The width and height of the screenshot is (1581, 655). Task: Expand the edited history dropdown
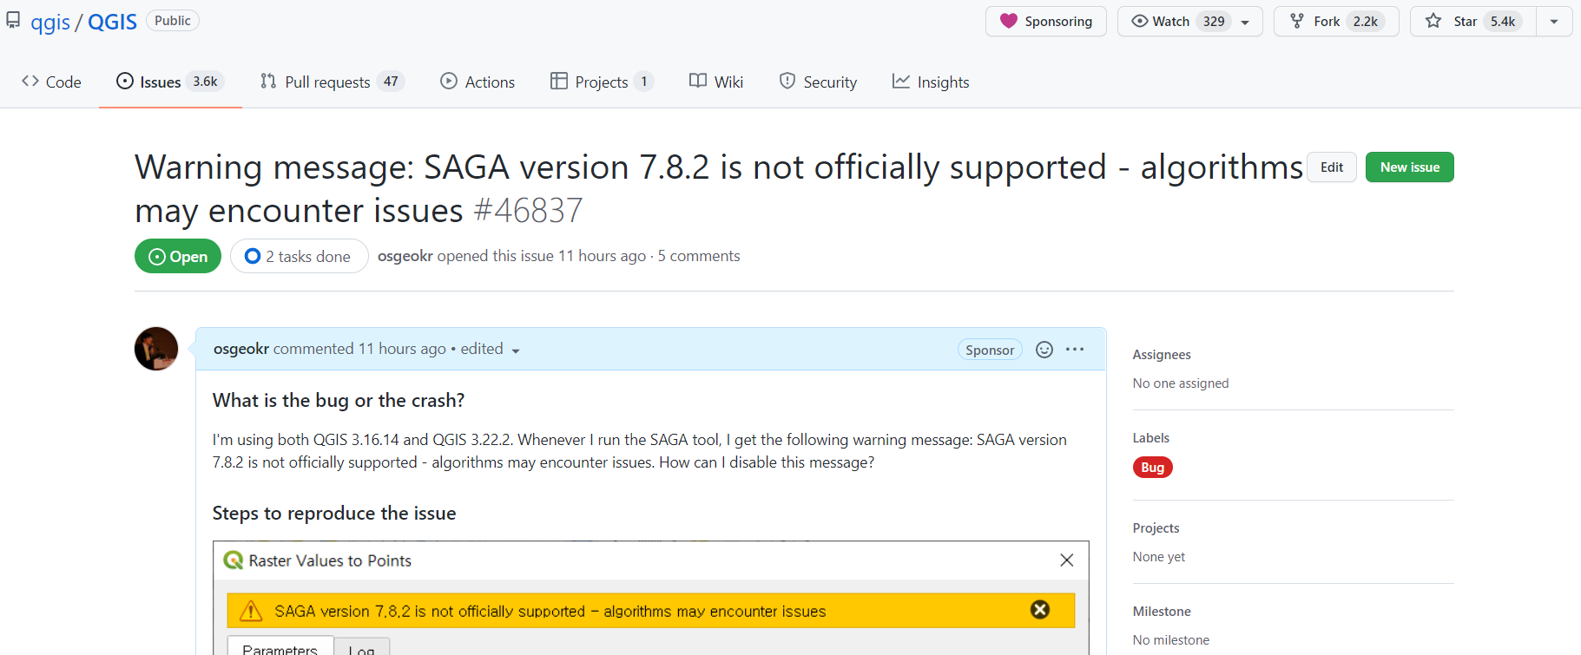[x=491, y=349]
